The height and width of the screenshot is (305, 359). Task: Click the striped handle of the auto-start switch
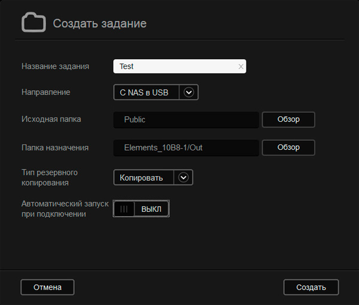(124, 209)
